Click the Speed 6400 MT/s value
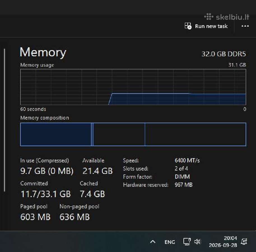The image size is (256, 252). coord(187,160)
